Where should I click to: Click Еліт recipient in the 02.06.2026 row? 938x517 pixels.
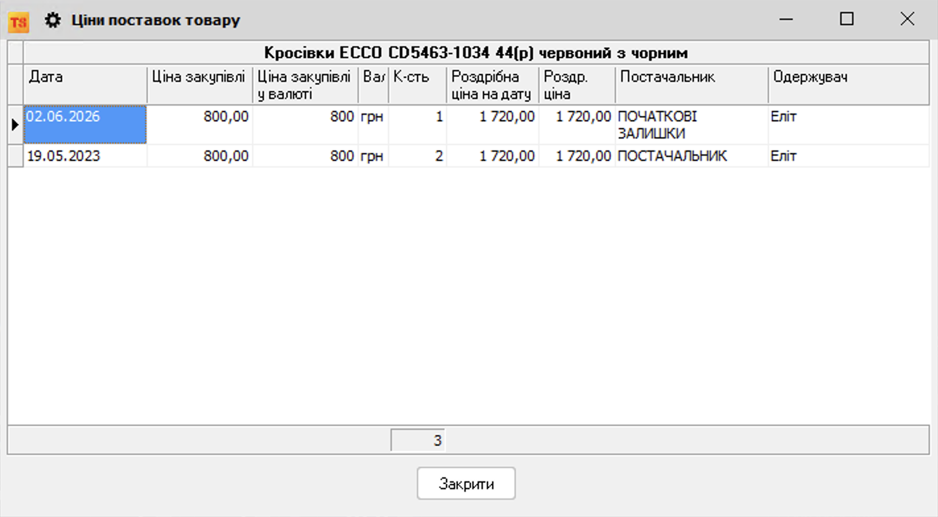click(849, 125)
